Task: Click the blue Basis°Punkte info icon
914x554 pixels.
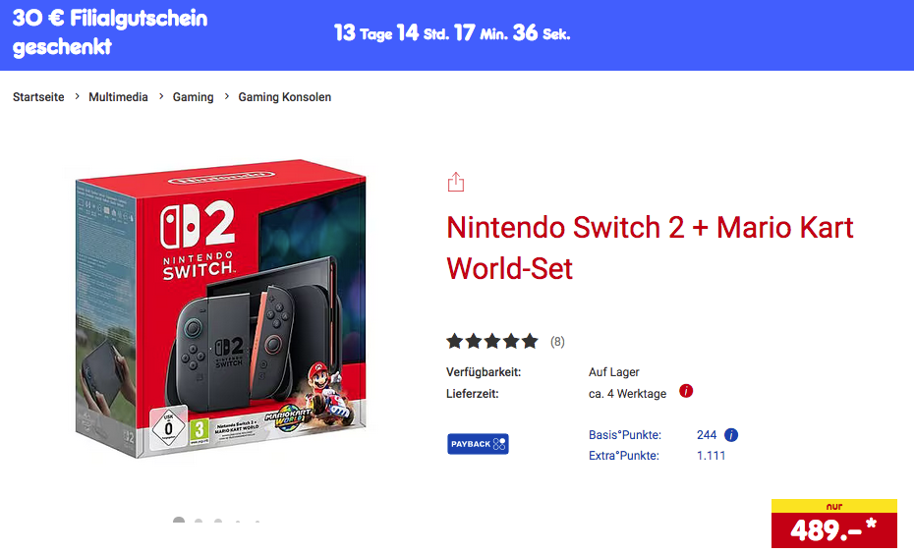Action: point(731,435)
